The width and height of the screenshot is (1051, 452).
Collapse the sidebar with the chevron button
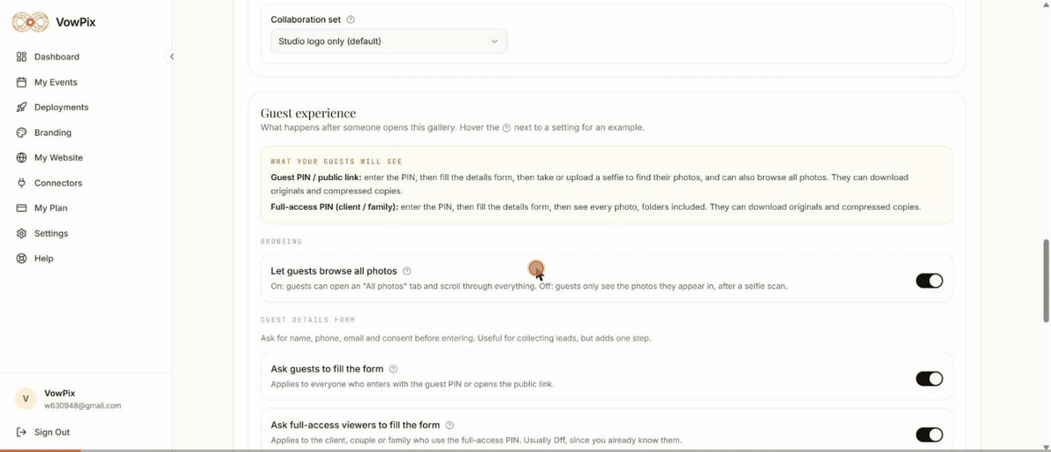tap(172, 57)
